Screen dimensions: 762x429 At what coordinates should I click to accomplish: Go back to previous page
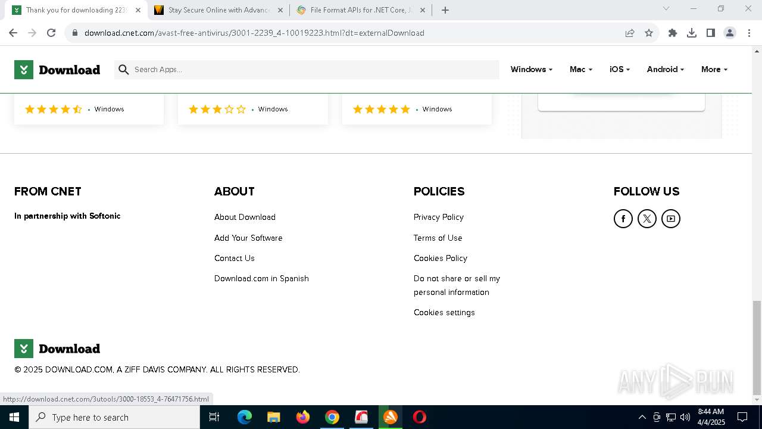[x=13, y=33]
